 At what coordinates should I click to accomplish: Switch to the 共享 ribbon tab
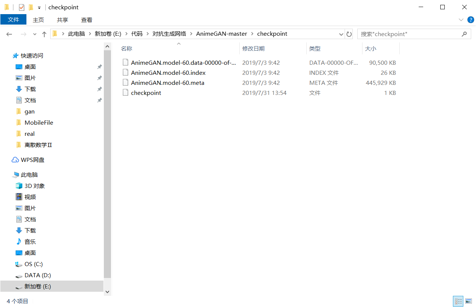(63, 20)
